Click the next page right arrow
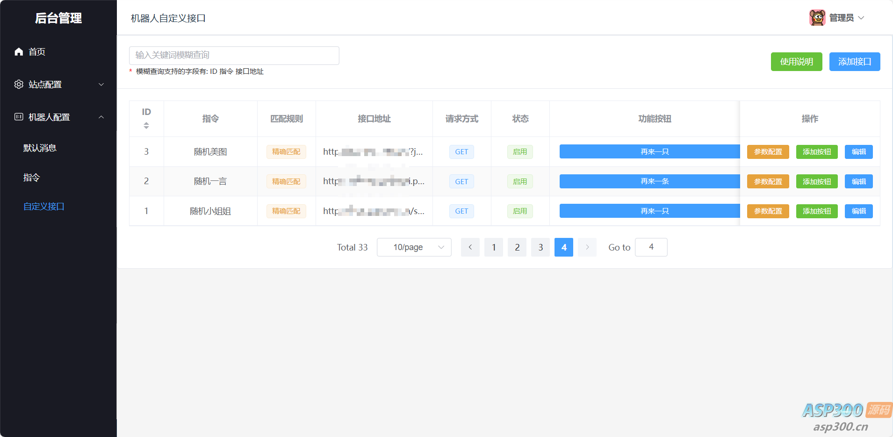 (587, 247)
